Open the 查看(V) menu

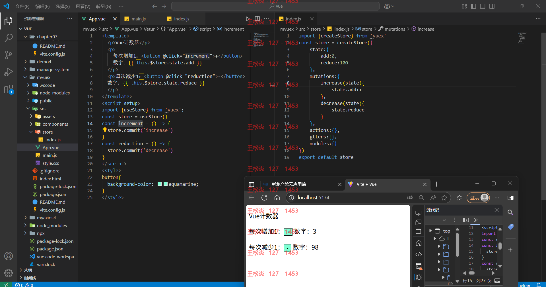click(x=83, y=6)
